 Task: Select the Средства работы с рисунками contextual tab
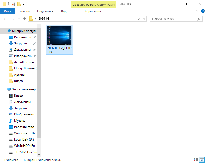tap(94, 5)
